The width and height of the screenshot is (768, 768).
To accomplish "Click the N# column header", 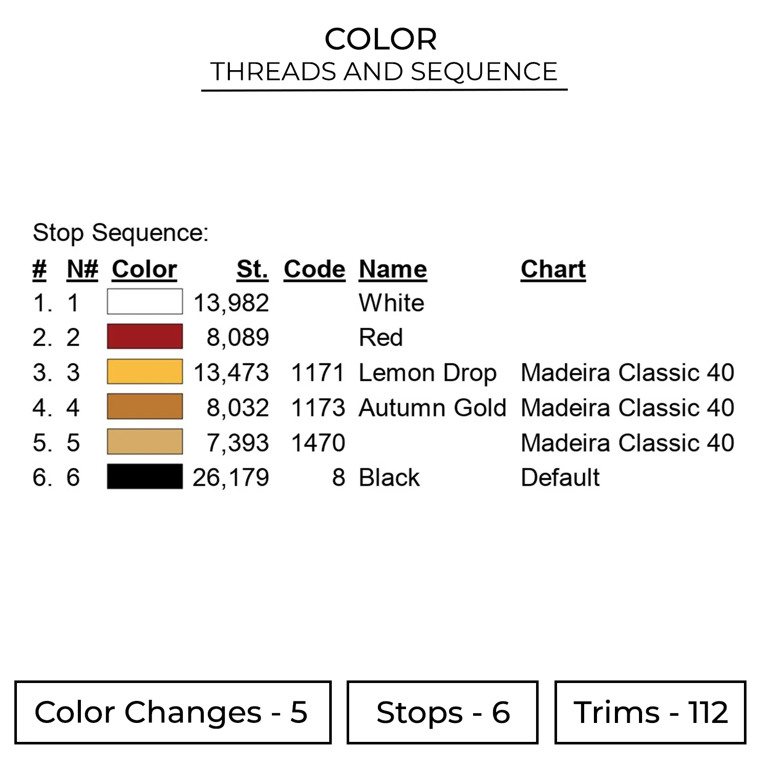I will tap(82, 269).
